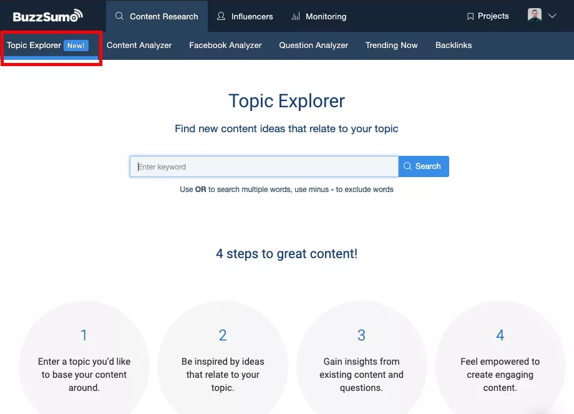View Trending Now content
Image resolution: width=574 pixels, height=414 pixels.
tap(391, 45)
